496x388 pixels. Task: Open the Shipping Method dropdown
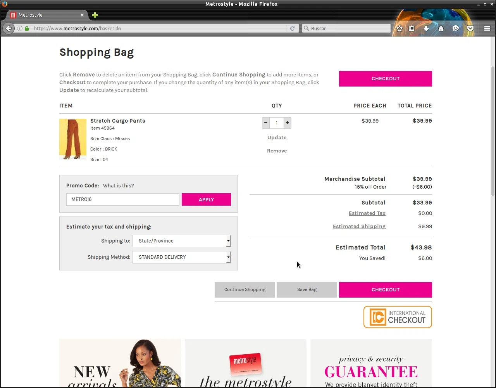pyautogui.click(x=181, y=257)
